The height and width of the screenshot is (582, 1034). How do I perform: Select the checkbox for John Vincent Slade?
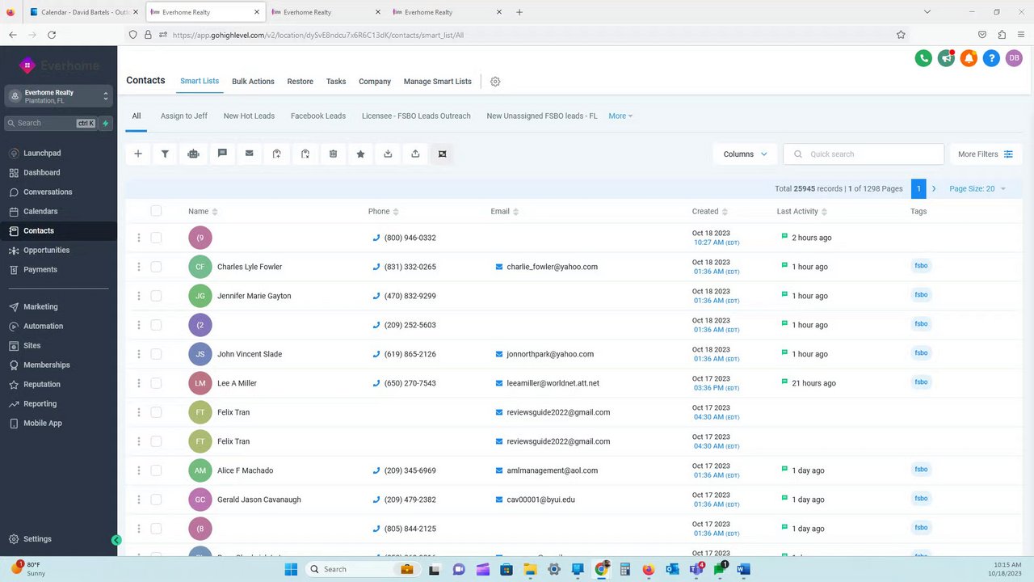pyautogui.click(x=156, y=354)
